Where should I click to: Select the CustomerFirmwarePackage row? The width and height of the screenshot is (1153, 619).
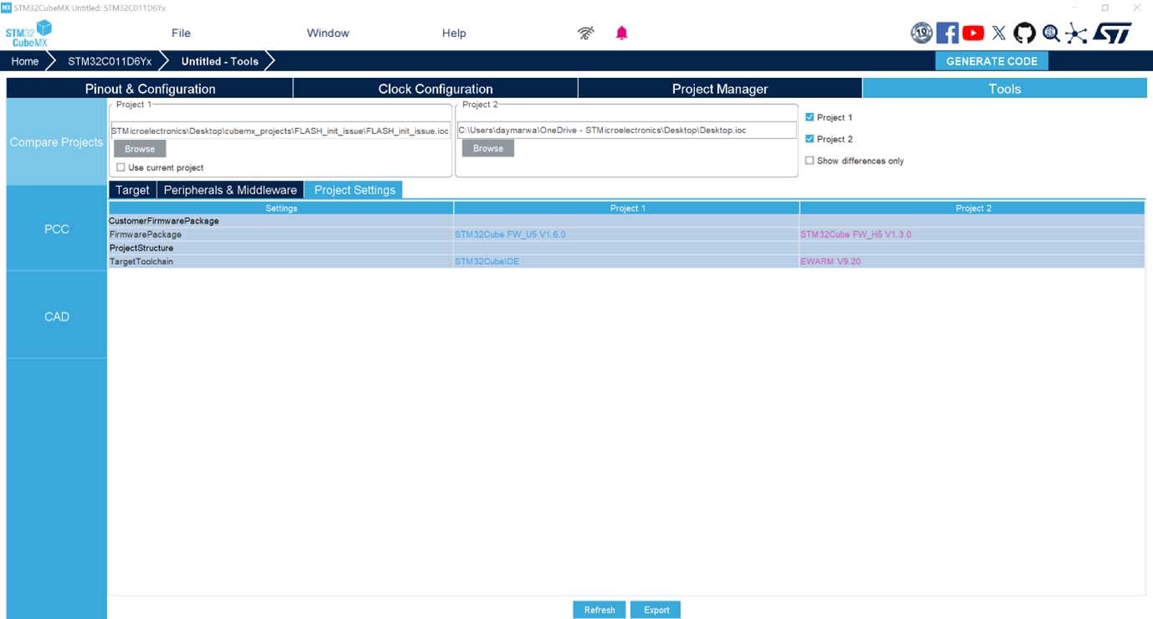(x=626, y=221)
